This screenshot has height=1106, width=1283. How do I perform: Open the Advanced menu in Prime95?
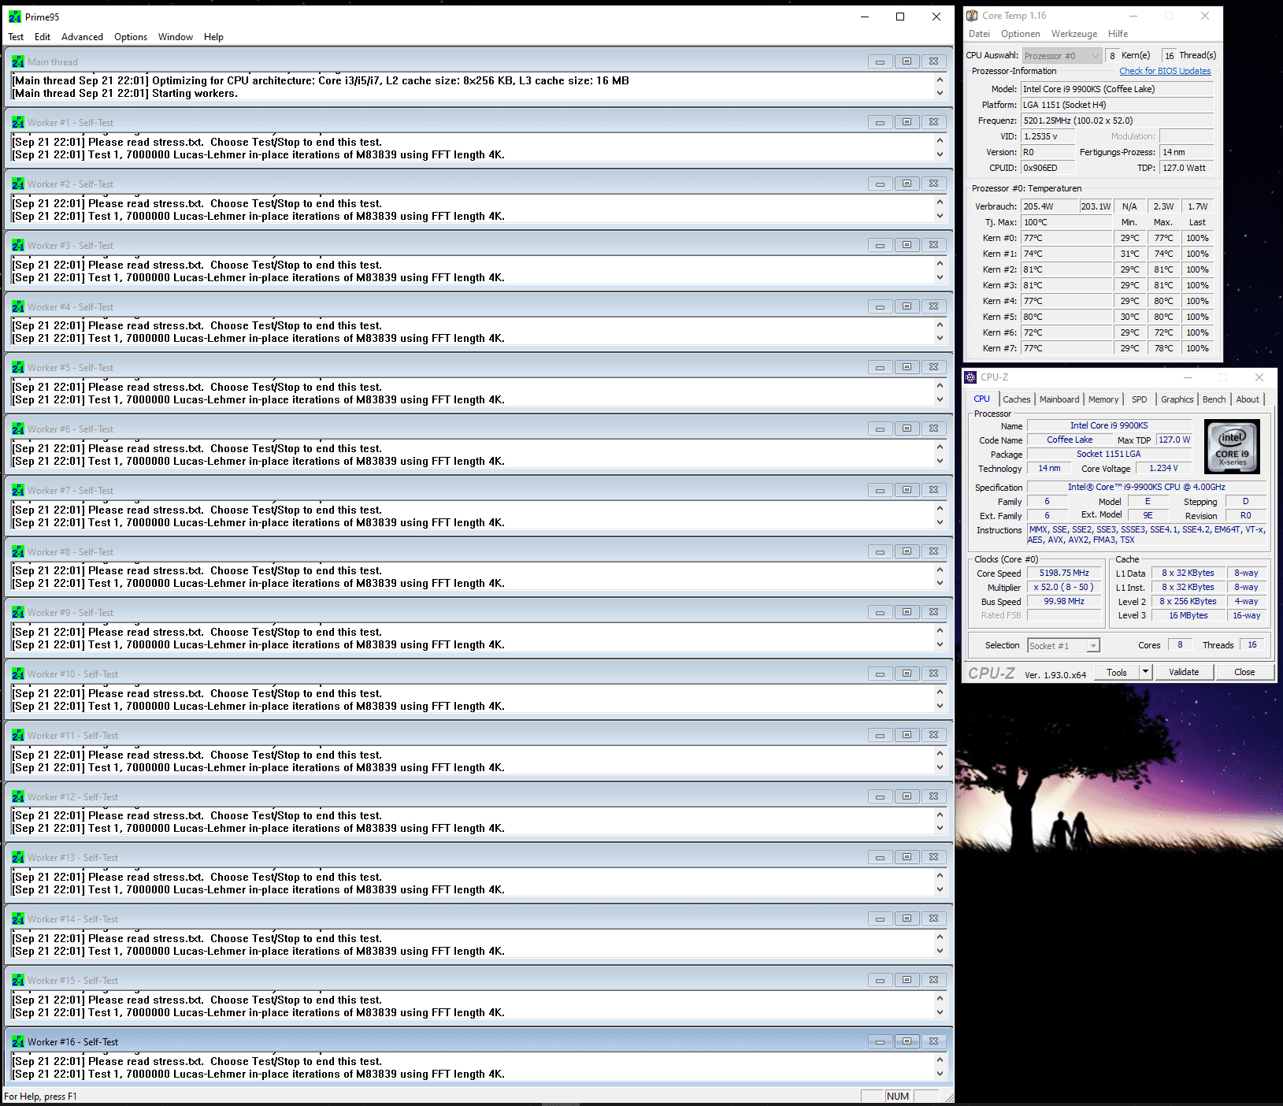82,37
